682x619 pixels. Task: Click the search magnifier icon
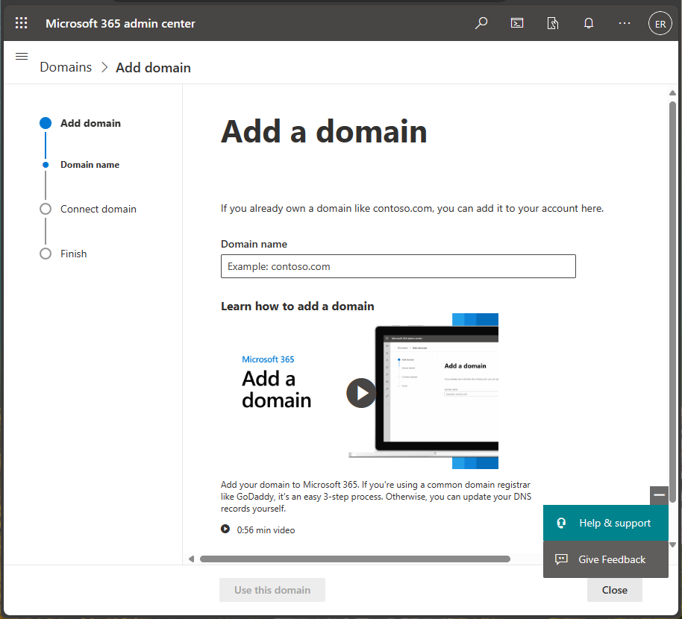(x=481, y=23)
